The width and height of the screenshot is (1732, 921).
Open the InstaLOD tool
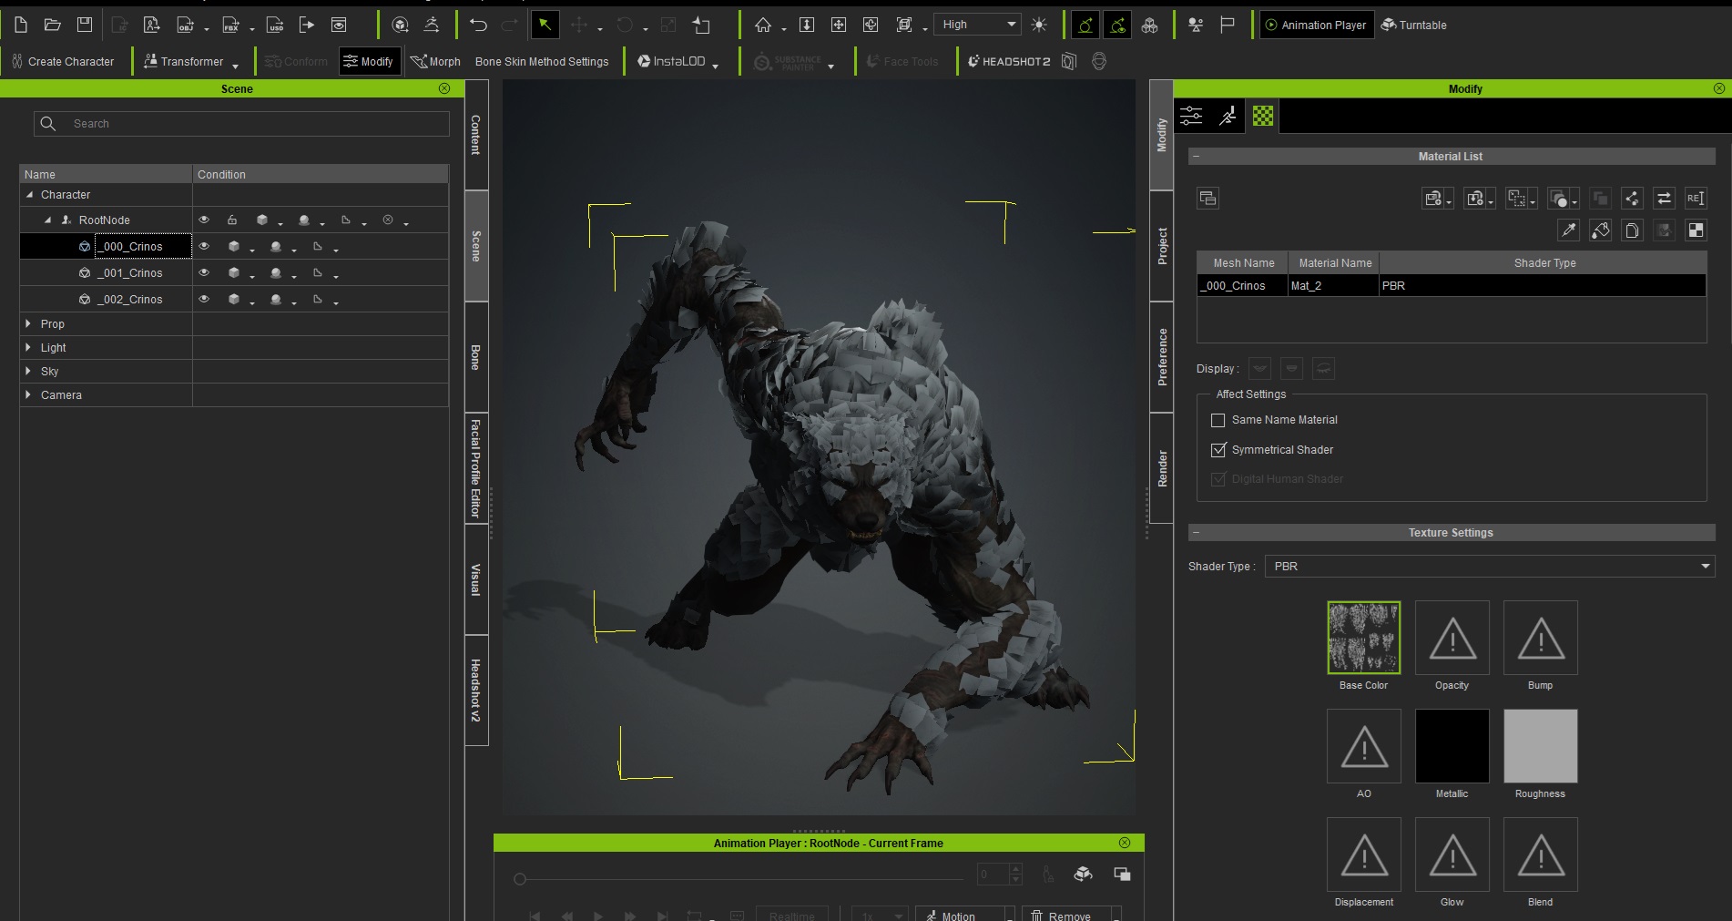(x=671, y=61)
